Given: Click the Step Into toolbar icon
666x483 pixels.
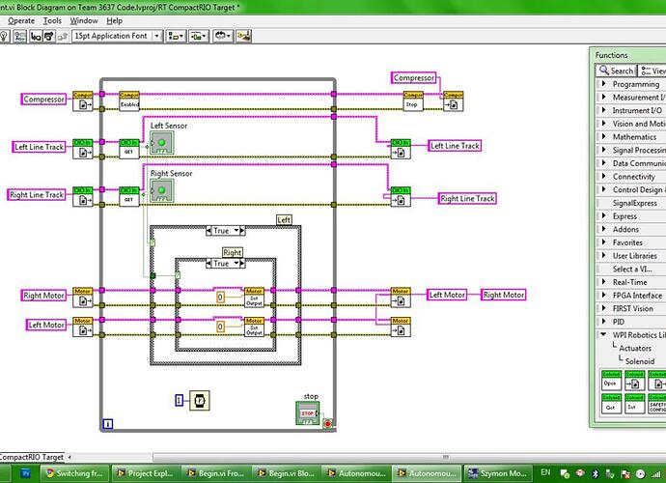Looking at the screenshot, I should coord(36,36).
